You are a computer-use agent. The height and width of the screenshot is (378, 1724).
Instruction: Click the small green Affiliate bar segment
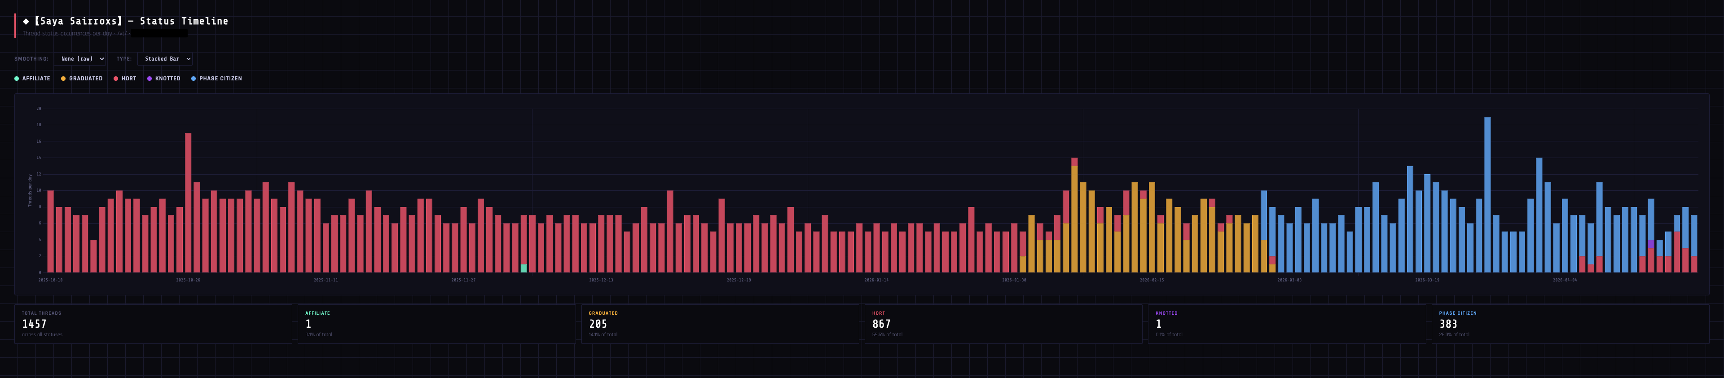(x=524, y=268)
